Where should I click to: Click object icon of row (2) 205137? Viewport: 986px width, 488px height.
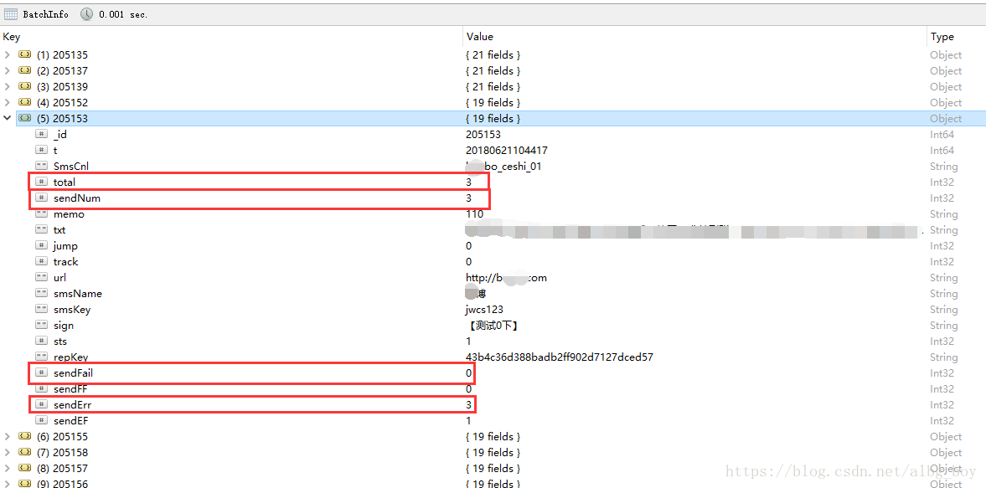[25, 70]
